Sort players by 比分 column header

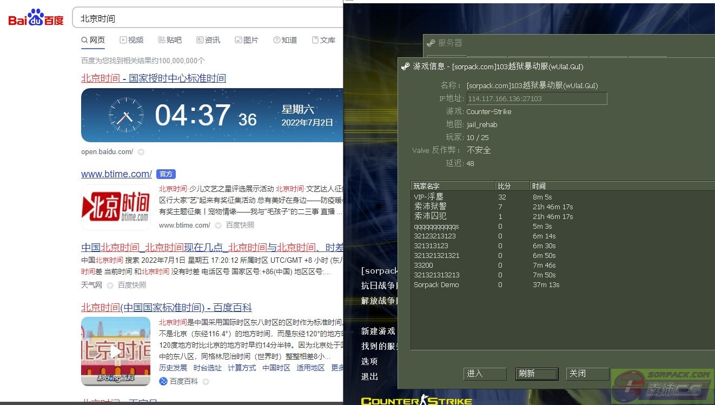tap(512, 186)
